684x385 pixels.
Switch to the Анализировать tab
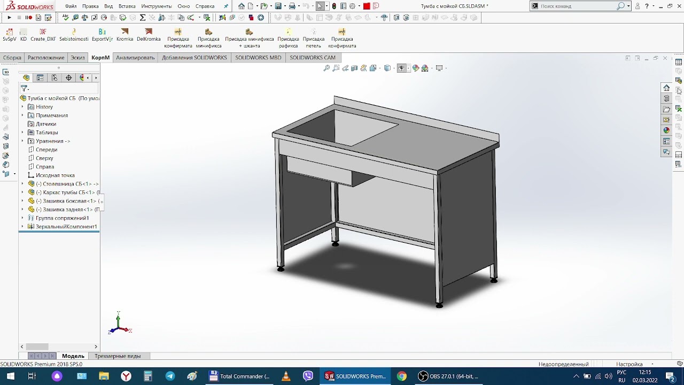click(135, 58)
